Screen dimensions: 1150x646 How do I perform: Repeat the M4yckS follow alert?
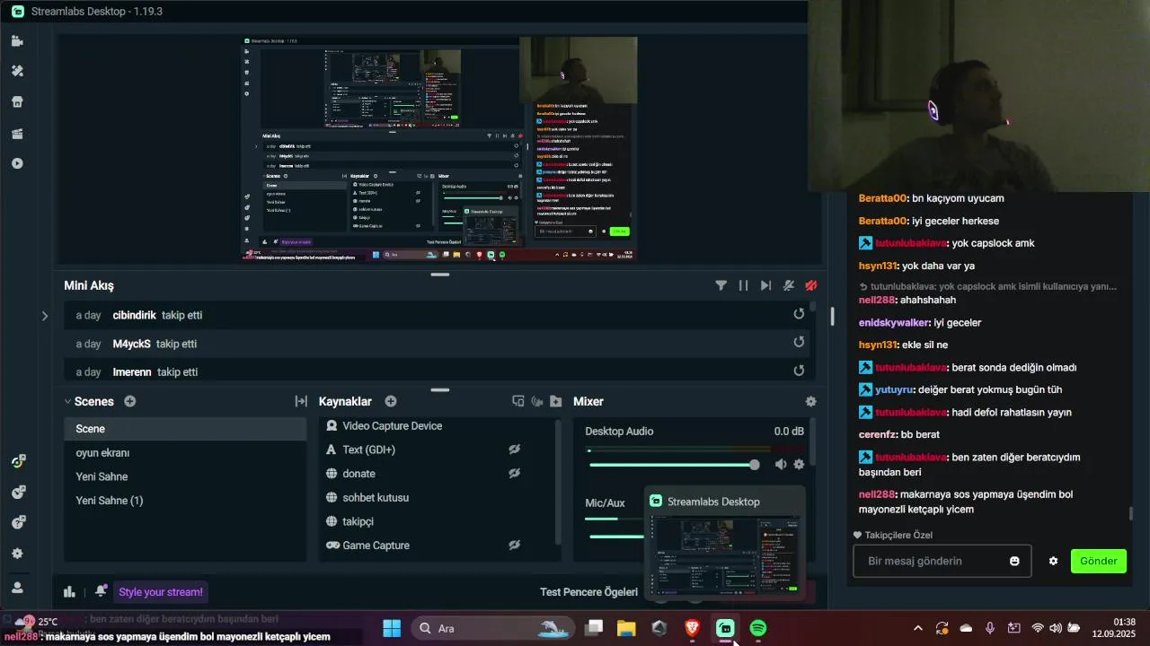pos(799,343)
